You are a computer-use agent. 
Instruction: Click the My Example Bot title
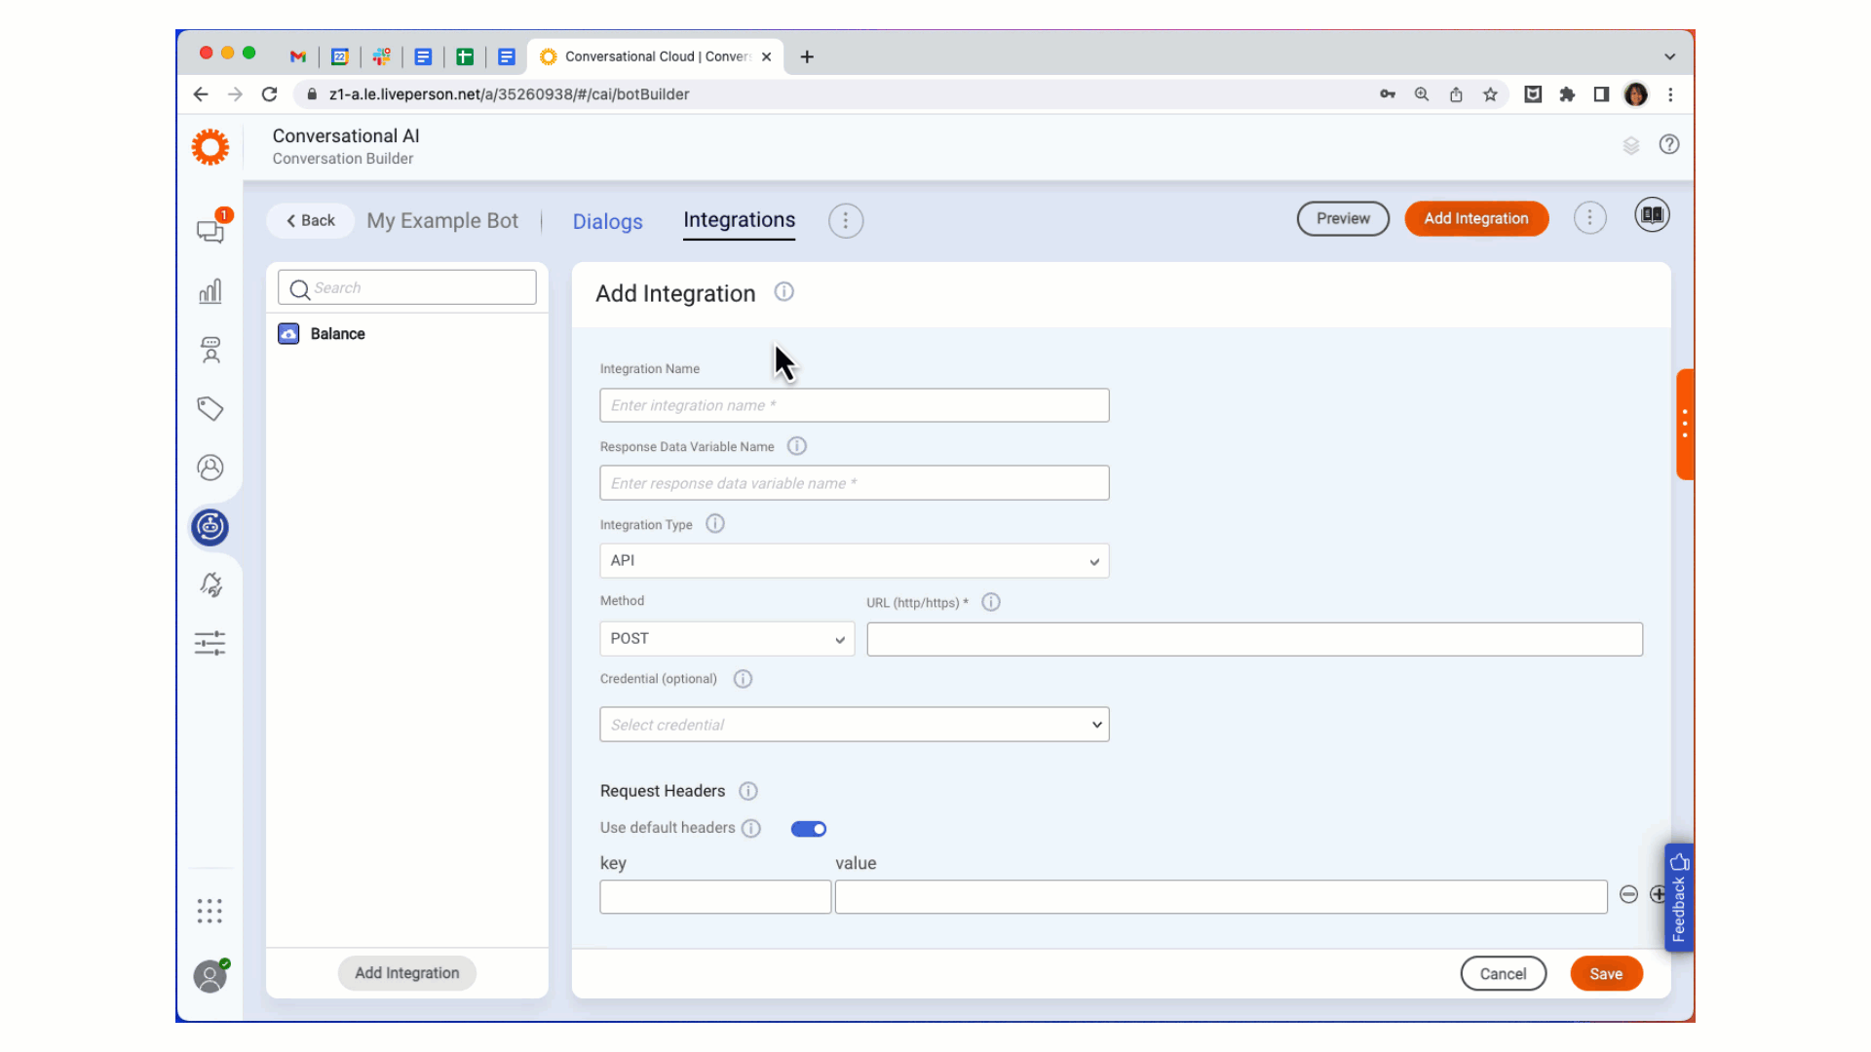pos(442,221)
